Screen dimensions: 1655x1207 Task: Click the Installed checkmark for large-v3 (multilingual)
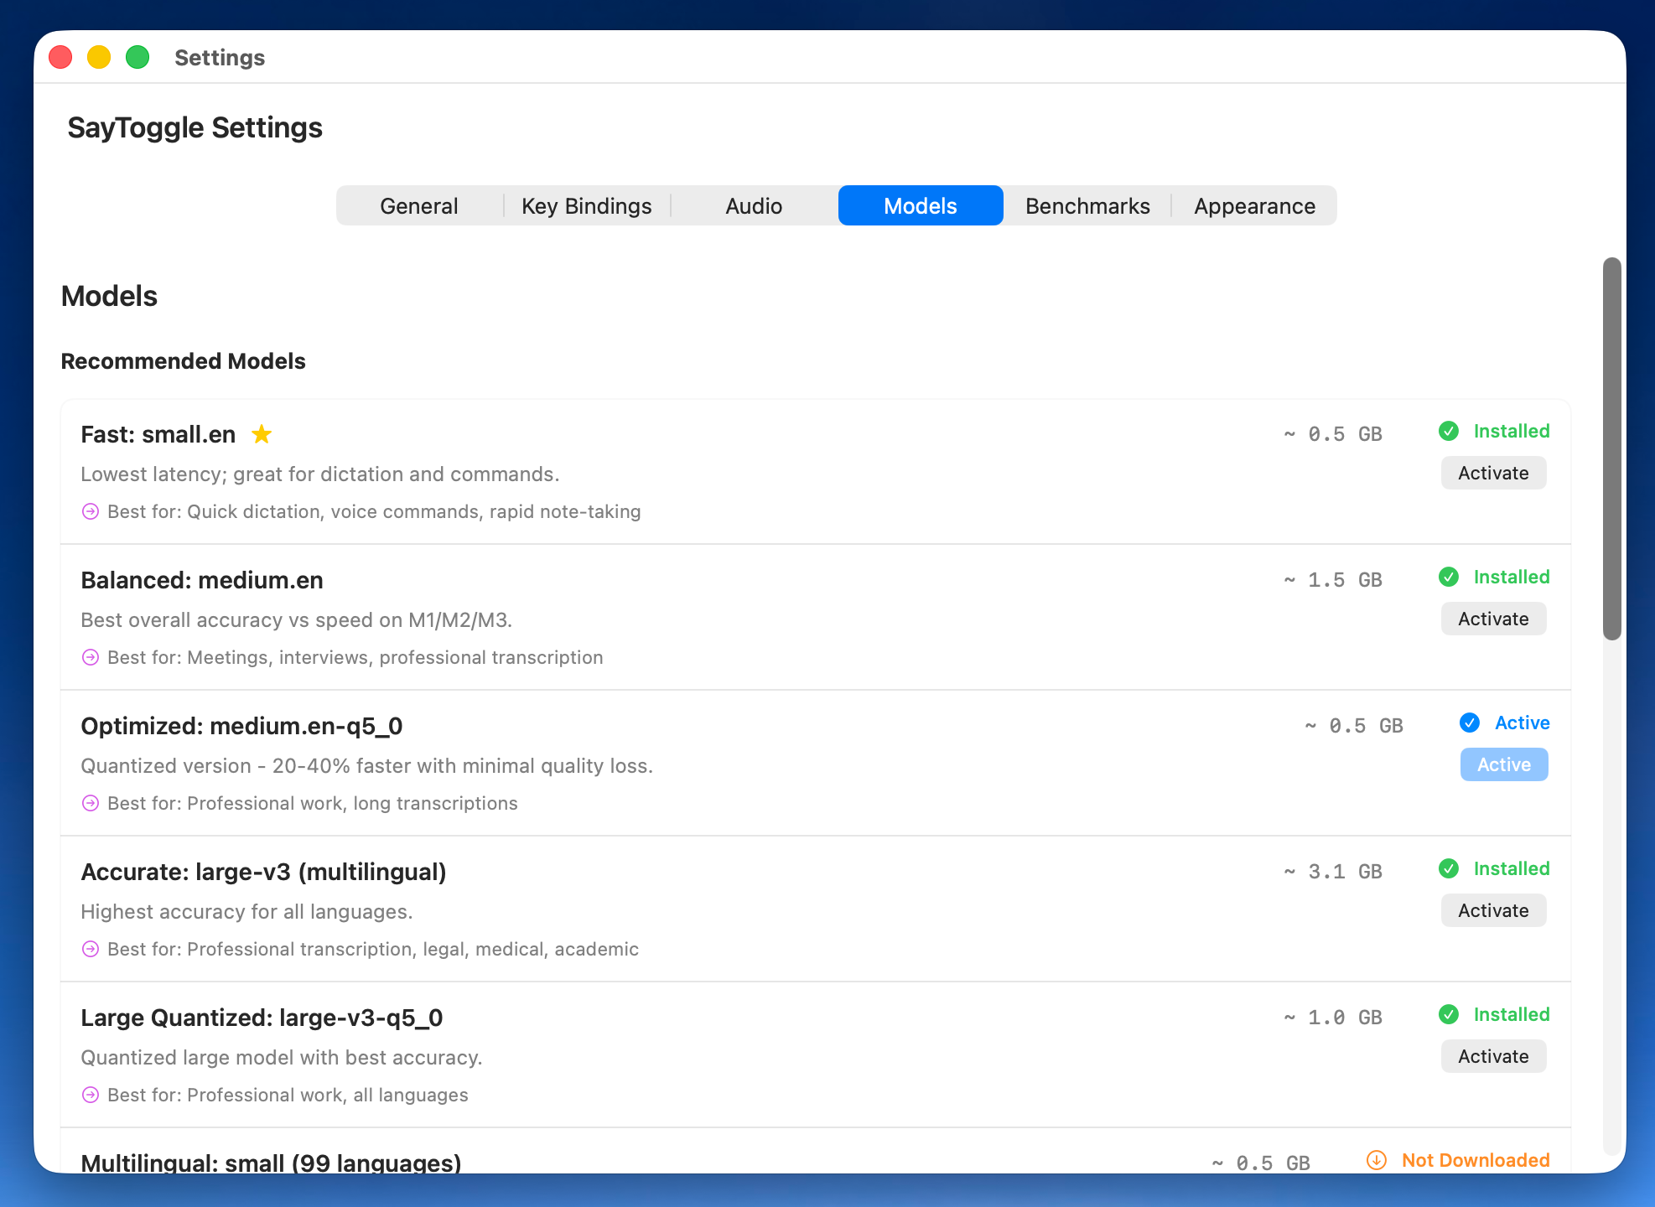(x=1450, y=869)
